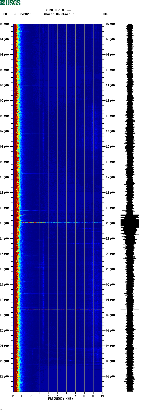Screen dimensions: 141x412
Task: Click the 02:00 UTC time label
Action: click(110, 315)
